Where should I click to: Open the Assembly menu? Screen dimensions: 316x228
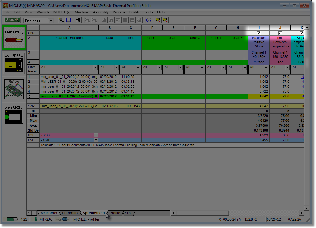[101, 12]
